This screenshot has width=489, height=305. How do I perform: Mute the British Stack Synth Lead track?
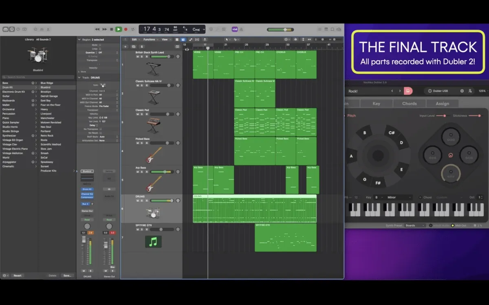[137, 57]
